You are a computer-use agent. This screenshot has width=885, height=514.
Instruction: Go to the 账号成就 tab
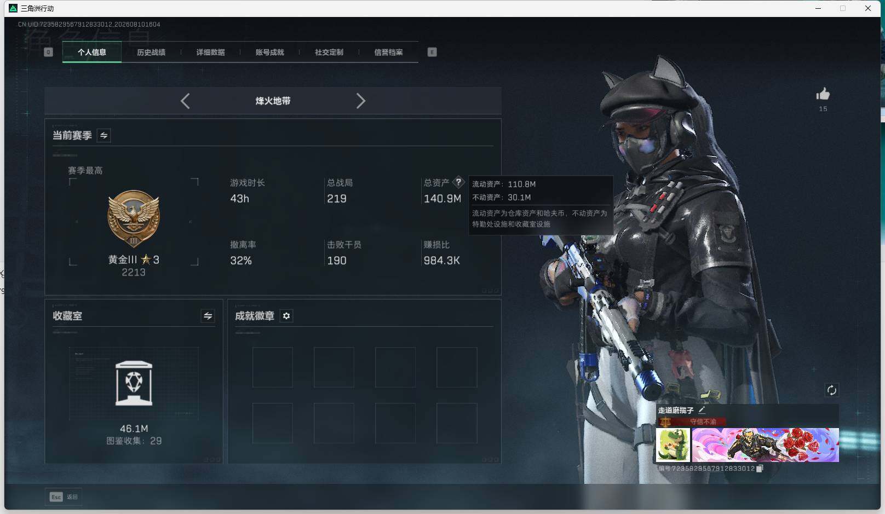(x=269, y=52)
